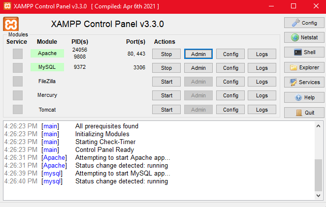Viewport: 326px width, 207px height.
Task: Start the FileZilla module
Action: click(x=166, y=82)
